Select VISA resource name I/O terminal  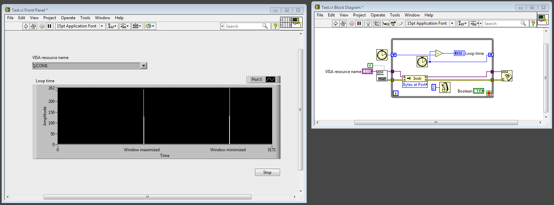(x=367, y=71)
